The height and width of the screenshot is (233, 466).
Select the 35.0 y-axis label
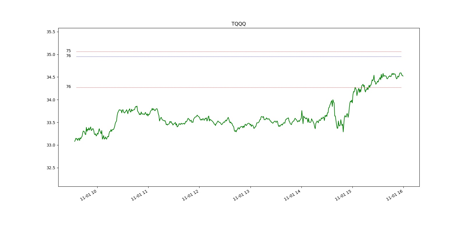click(51, 54)
